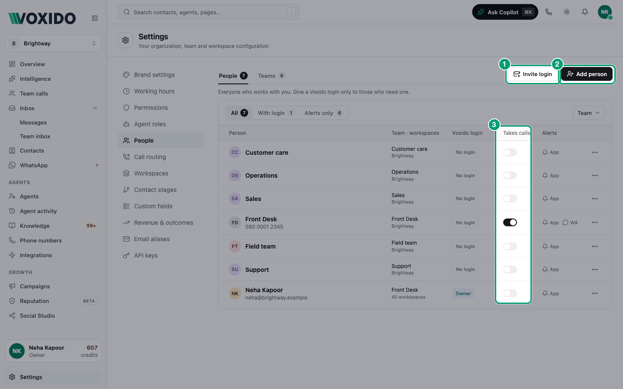Viewport: 623px width, 389px height.
Task: Open the Team filter dropdown
Action: [x=588, y=113]
